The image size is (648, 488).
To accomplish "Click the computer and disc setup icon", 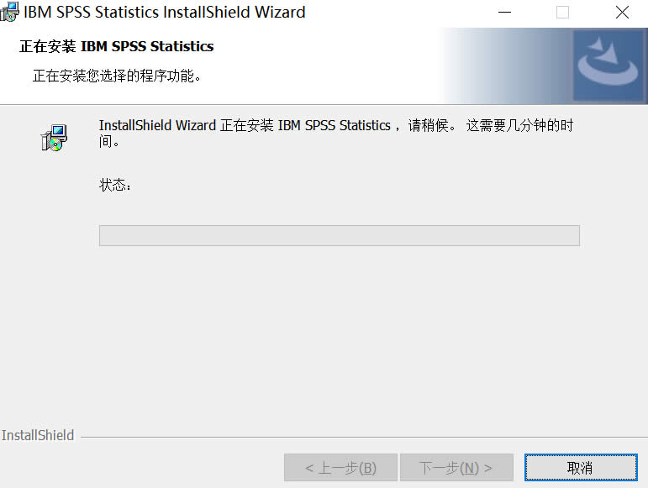I will coord(54,138).
